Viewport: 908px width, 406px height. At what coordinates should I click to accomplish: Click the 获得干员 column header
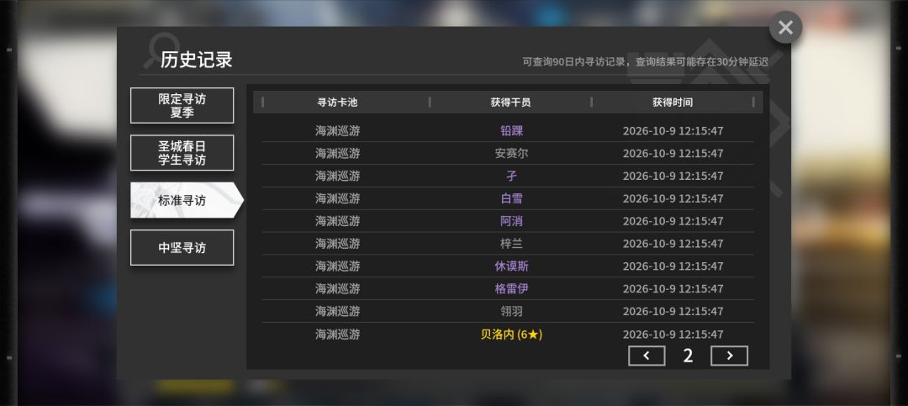click(511, 103)
